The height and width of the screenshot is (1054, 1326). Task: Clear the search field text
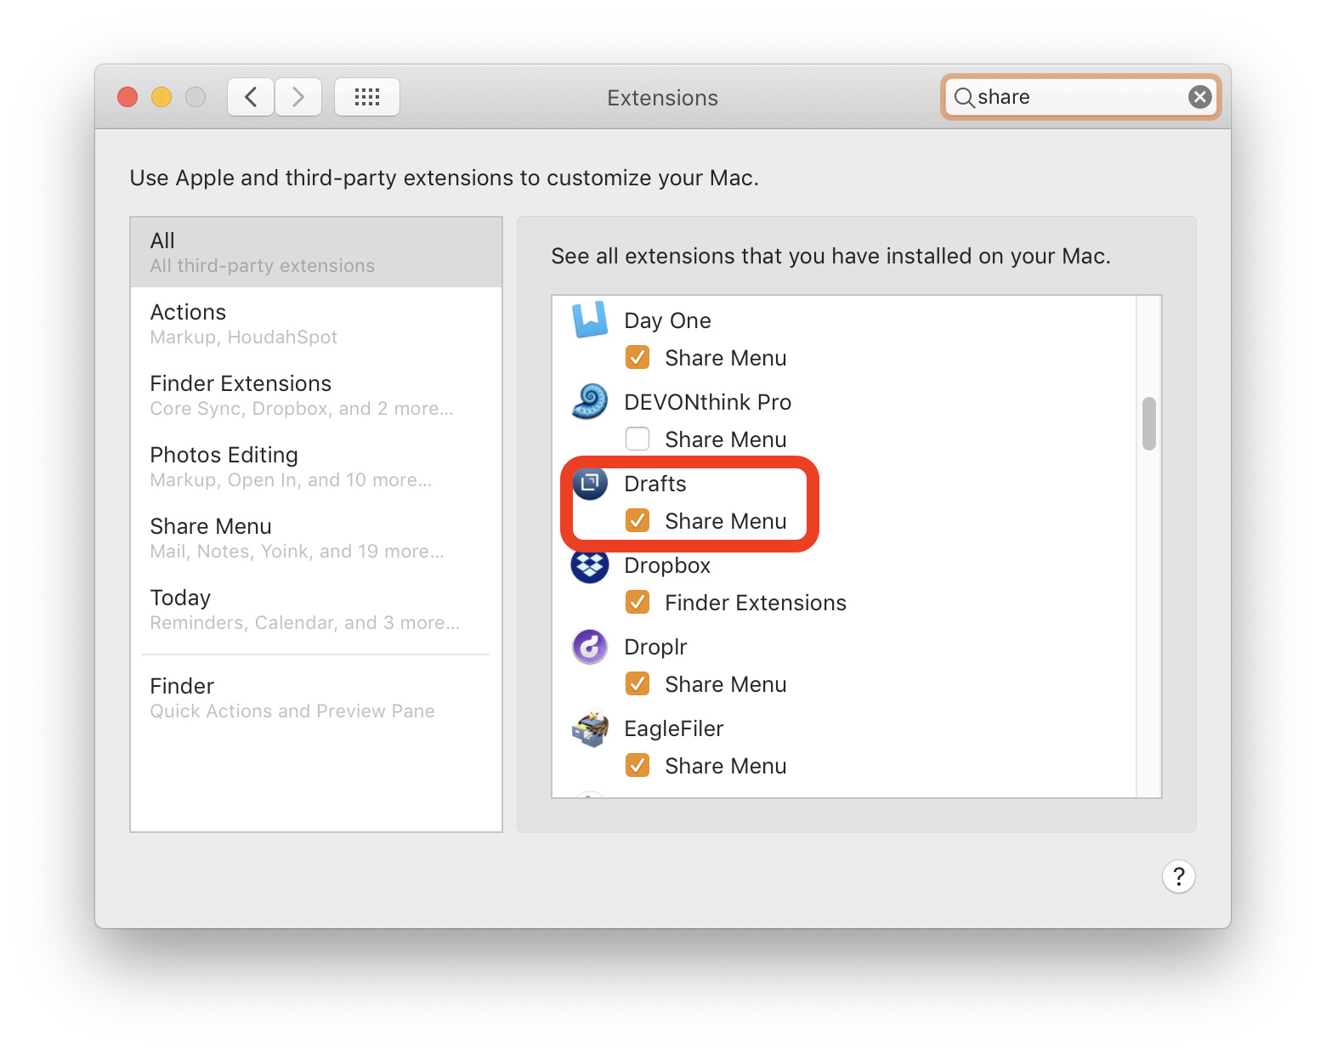point(1199,97)
